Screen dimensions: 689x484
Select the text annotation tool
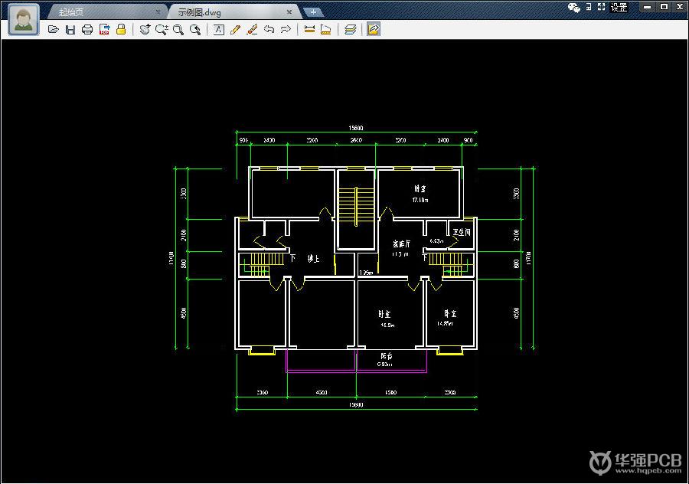tap(218, 30)
